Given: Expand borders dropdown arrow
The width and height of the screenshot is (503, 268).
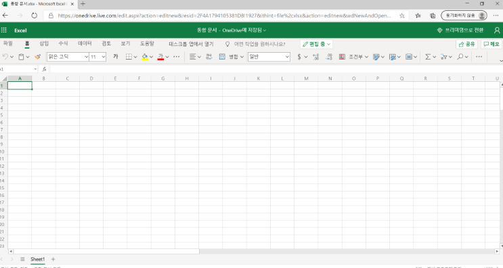Looking at the screenshot, I should 135,57.
